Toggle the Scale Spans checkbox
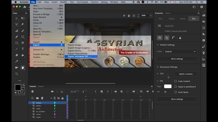The height and width of the screenshot is (122, 218). click(176, 92)
